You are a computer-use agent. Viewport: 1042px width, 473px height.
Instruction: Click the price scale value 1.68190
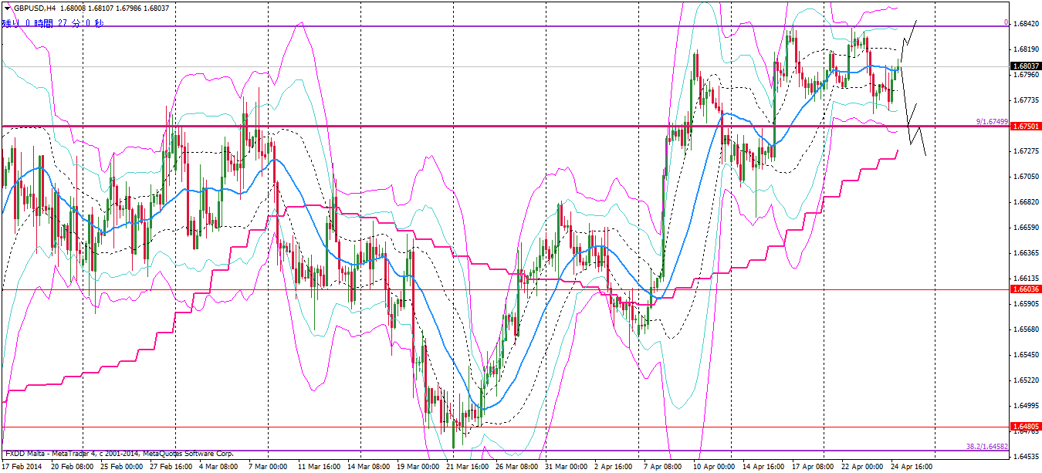click(x=1026, y=49)
